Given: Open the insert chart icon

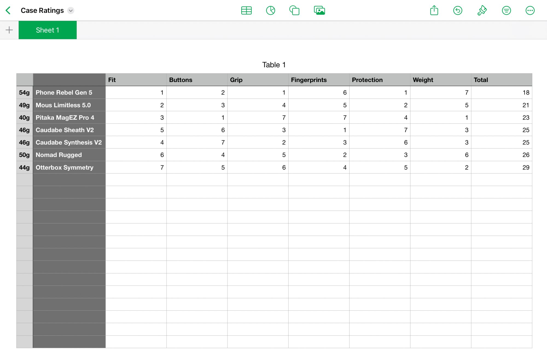Looking at the screenshot, I should (x=270, y=10).
